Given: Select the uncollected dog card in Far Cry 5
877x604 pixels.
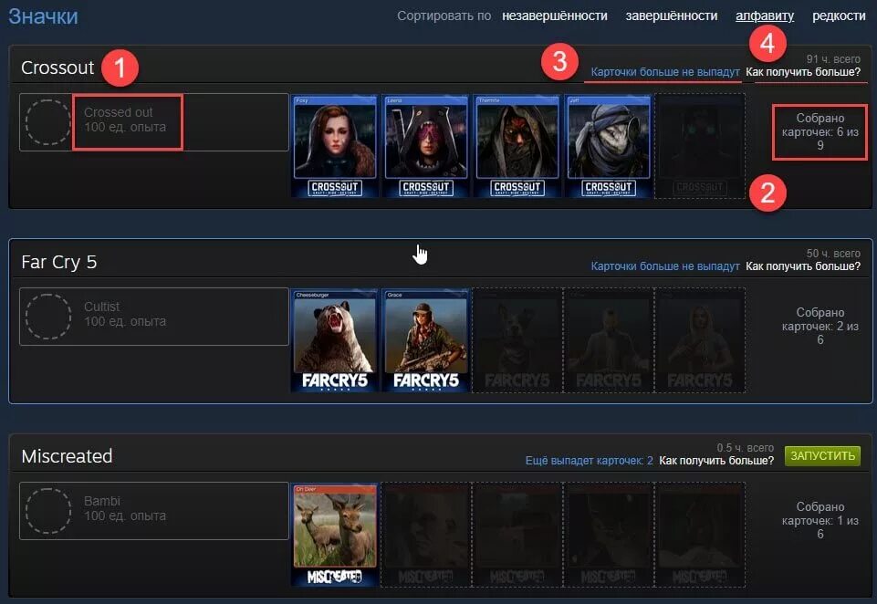Looking at the screenshot, I should [517, 340].
